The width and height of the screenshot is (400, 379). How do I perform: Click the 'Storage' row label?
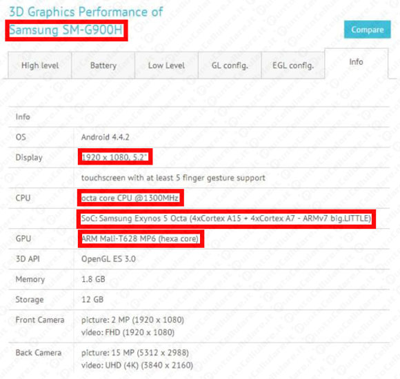(x=30, y=300)
